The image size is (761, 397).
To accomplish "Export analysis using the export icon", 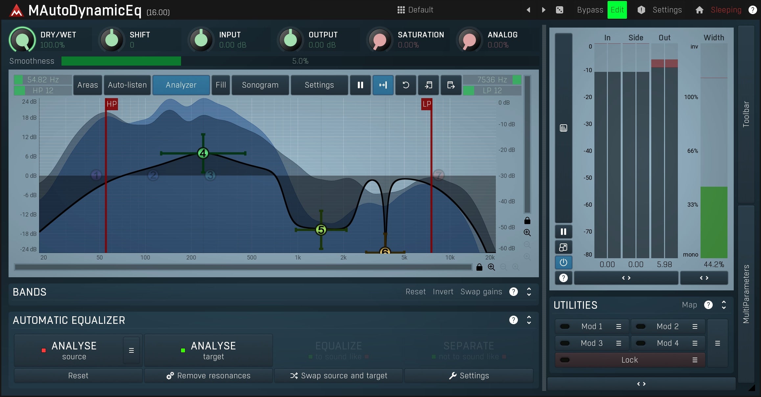I will [x=451, y=85].
